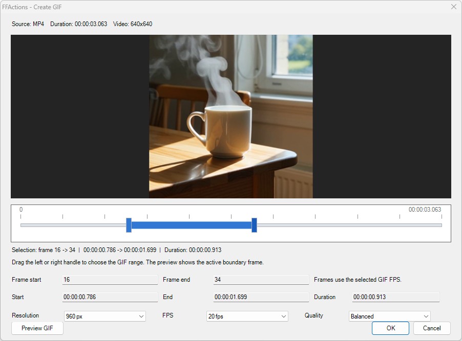Click the timeline start label 0
Screen dimensions: 462x341
pos(21,210)
